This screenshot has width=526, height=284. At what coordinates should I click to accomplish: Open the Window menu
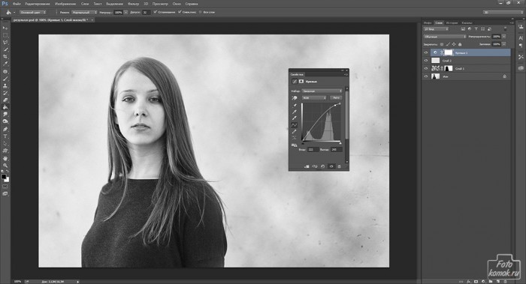tap(177, 4)
